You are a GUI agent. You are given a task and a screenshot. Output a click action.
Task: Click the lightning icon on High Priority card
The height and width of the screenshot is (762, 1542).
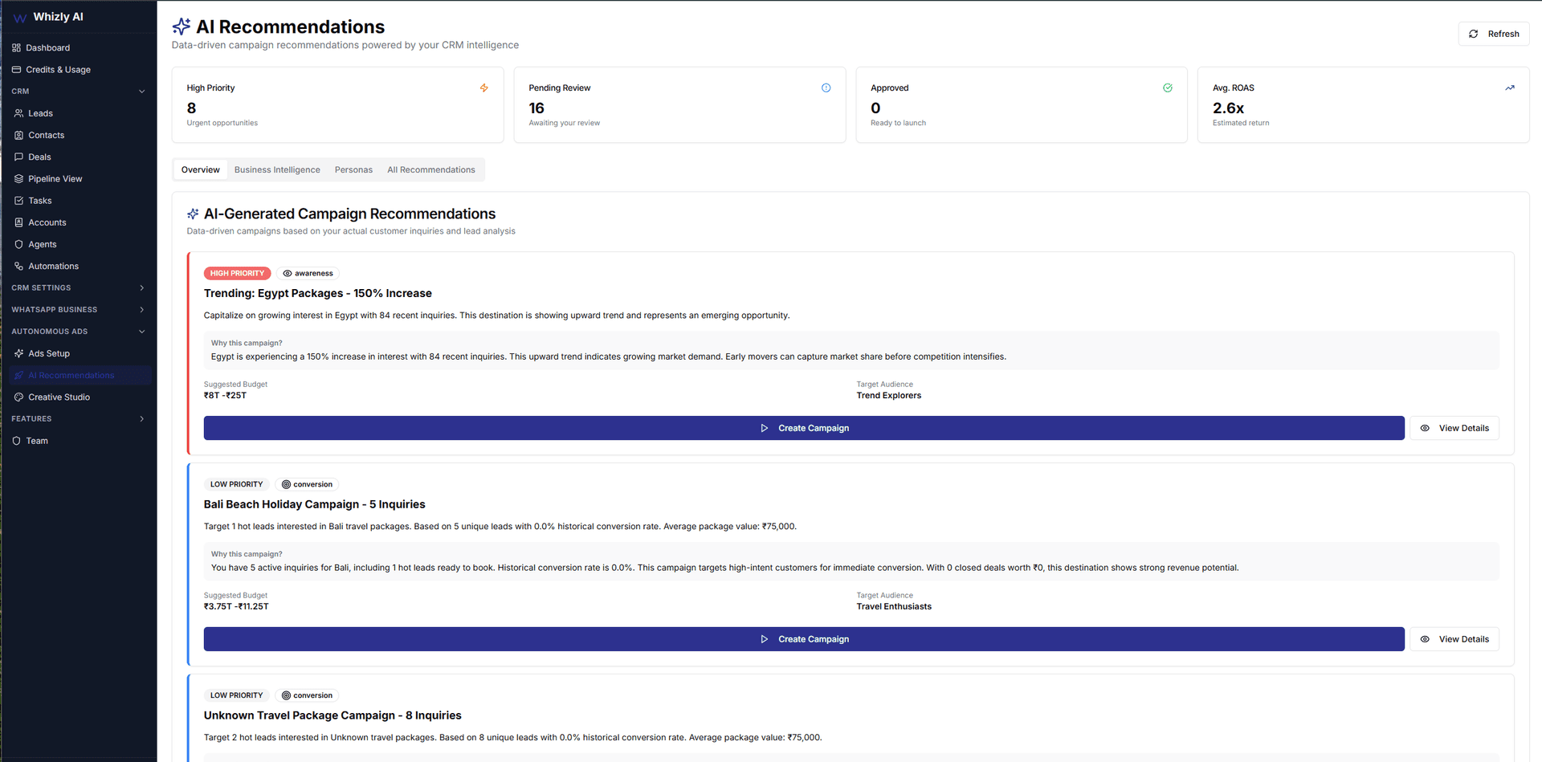point(484,88)
